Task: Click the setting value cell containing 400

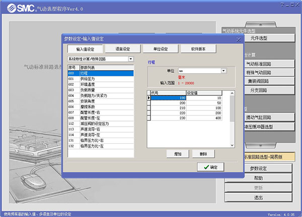Action: 204,118
